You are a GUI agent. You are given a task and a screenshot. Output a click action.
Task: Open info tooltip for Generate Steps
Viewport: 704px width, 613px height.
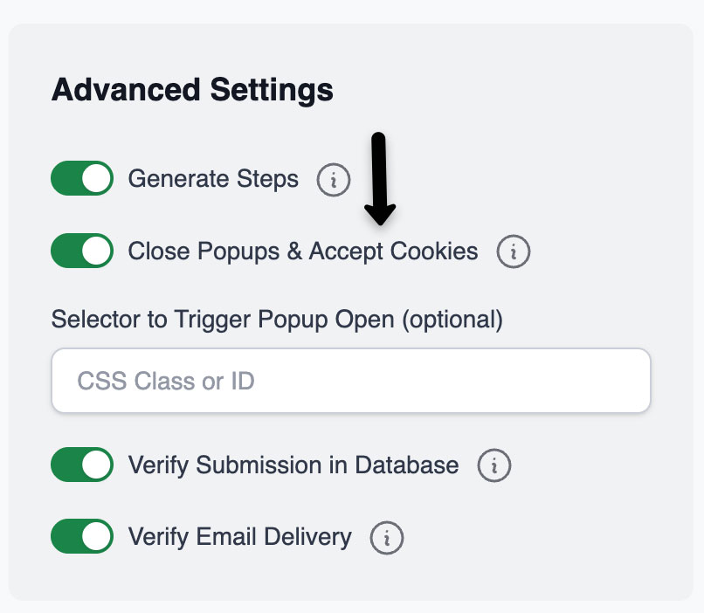pos(333,180)
